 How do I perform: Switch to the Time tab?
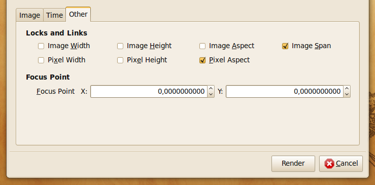click(54, 15)
